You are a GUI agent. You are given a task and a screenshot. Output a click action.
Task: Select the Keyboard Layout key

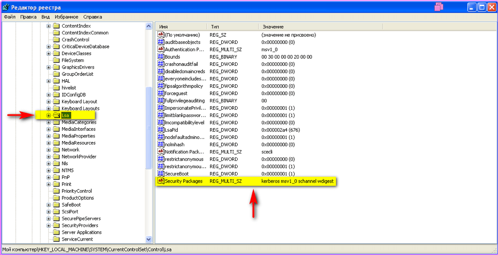[x=79, y=101]
